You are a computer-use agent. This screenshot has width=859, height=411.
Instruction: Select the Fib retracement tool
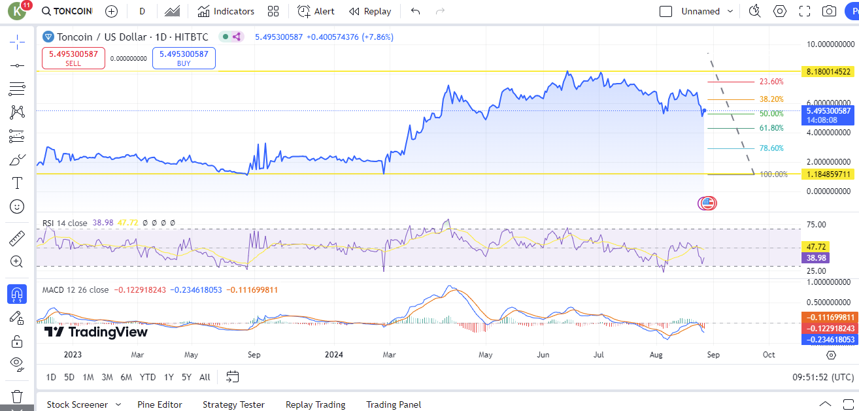[x=17, y=89]
